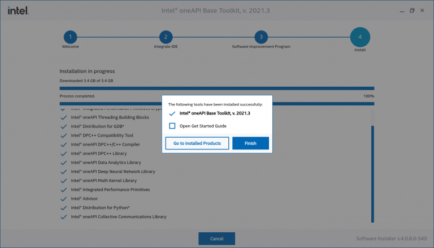Click checkmark beside Intel oneAPI Base Toolkit
The image size is (434, 248).
pos(172,113)
